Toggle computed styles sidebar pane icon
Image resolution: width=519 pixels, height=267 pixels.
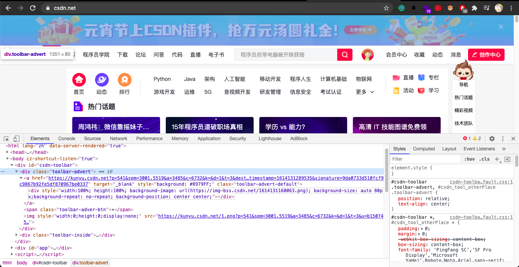507,159
